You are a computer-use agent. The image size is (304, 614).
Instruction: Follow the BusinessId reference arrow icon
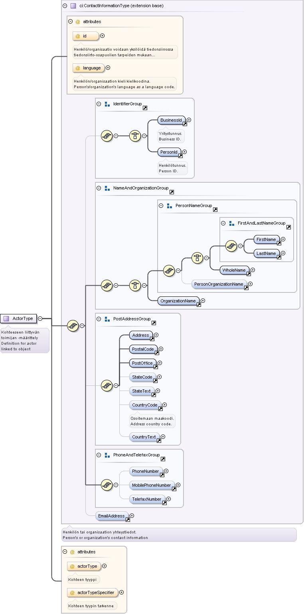point(185,124)
